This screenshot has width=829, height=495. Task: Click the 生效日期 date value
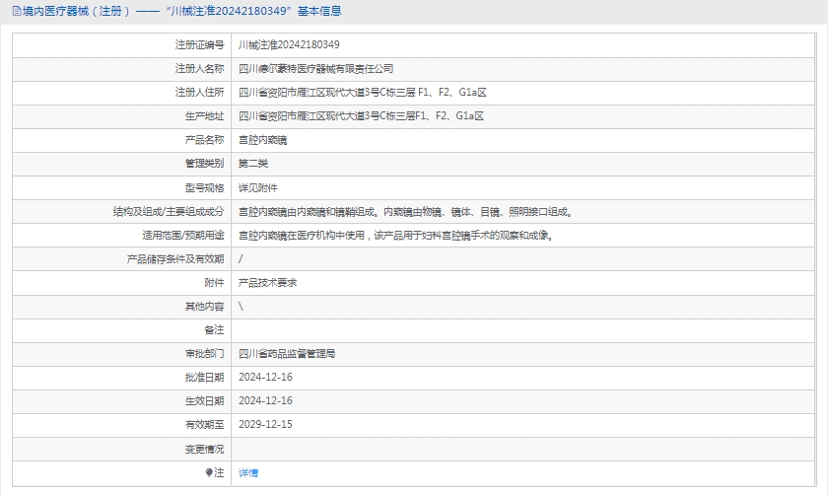tap(265, 400)
